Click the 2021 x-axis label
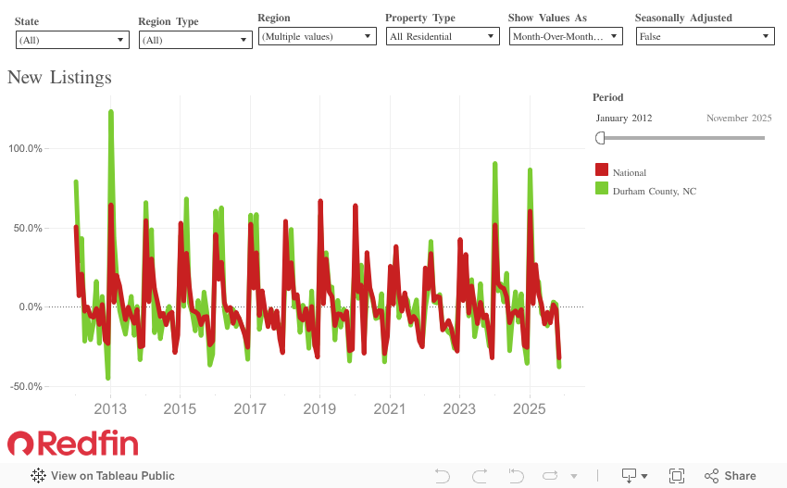 pyautogui.click(x=390, y=408)
